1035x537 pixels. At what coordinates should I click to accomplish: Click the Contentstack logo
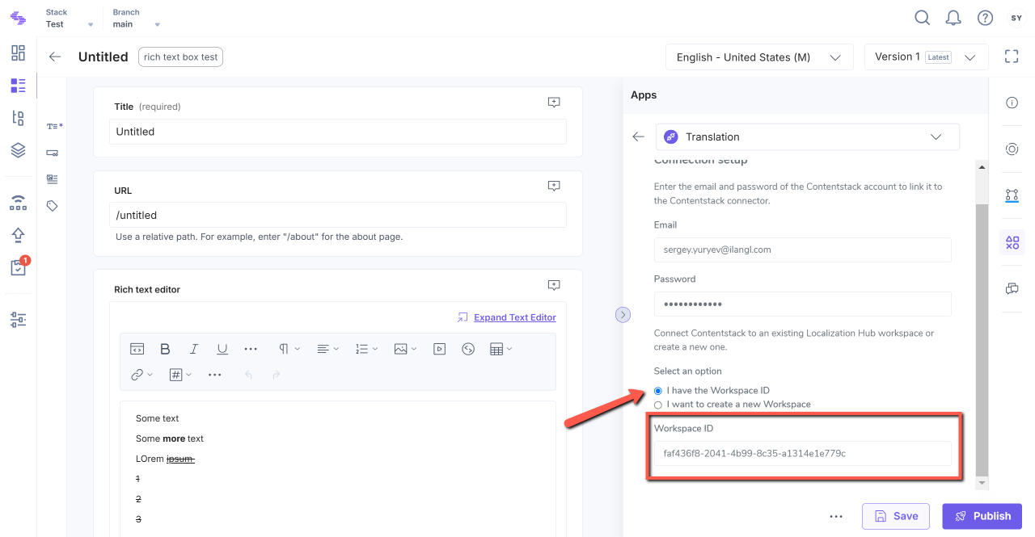18,18
